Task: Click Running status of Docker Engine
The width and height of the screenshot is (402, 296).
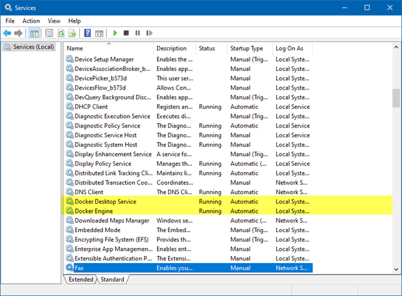Action: 210,211
